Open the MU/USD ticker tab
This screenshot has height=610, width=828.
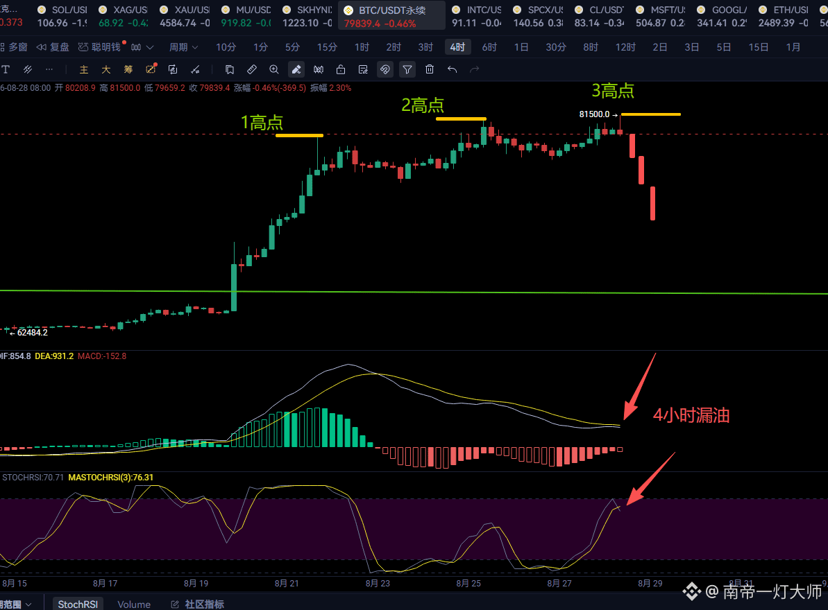point(246,17)
